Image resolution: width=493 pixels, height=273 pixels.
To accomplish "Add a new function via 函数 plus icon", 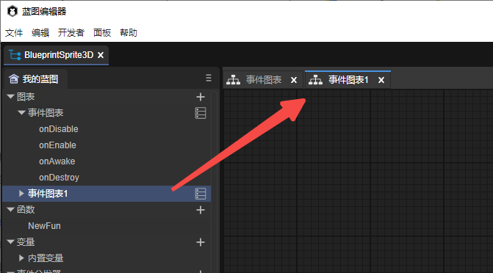I will click(x=201, y=210).
